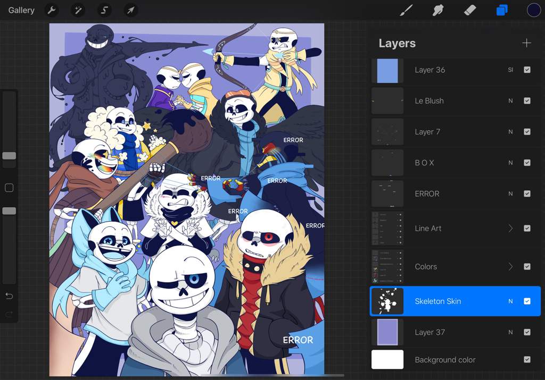This screenshot has width=545, height=380.
Task: Select the Layer 37 thumbnail
Action: click(x=387, y=332)
